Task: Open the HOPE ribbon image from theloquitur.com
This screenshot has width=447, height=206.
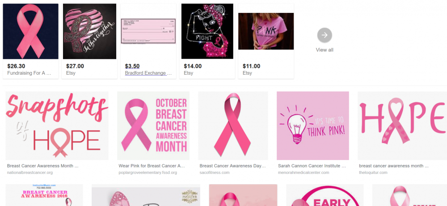Action: 402,126
